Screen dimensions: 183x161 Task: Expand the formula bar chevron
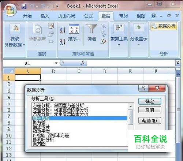pos(178,63)
